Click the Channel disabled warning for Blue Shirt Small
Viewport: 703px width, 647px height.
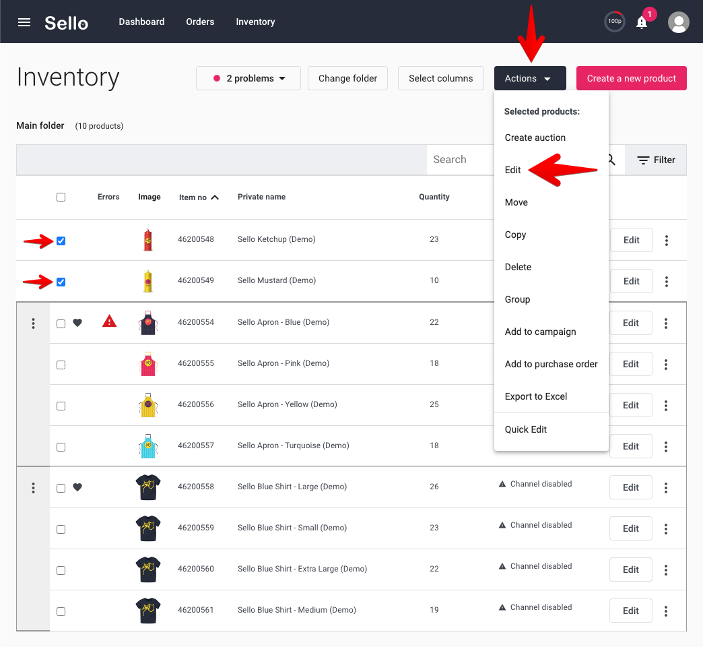click(535, 526)
